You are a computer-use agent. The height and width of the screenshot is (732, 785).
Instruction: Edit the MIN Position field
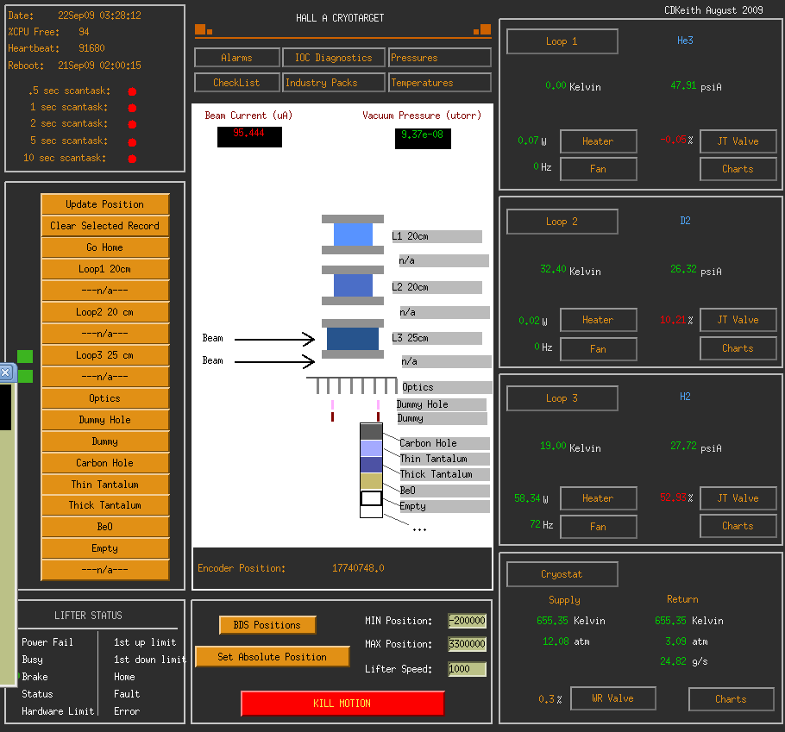coord(467,621)
